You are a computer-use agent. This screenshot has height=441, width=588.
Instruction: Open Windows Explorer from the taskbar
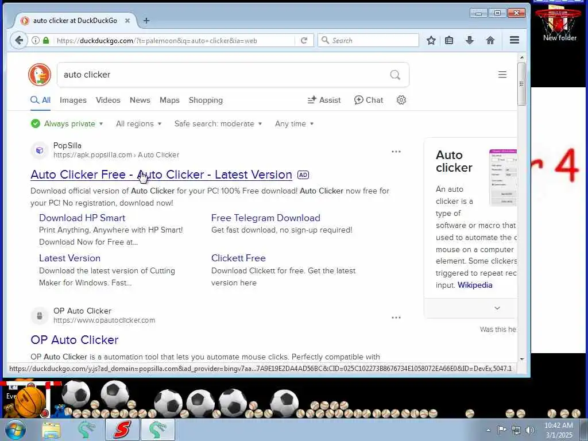click(x=51, y=430)
